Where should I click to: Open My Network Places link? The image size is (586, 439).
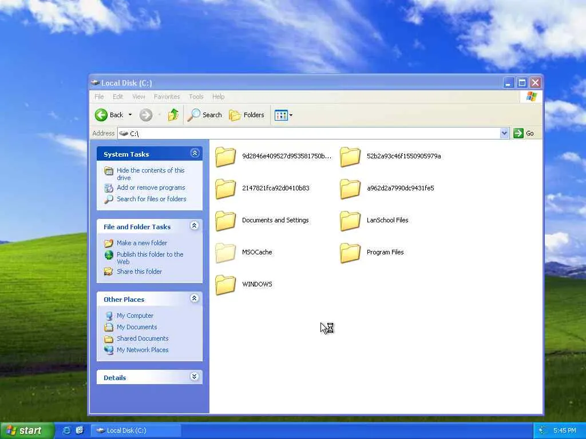coord(142,350)
